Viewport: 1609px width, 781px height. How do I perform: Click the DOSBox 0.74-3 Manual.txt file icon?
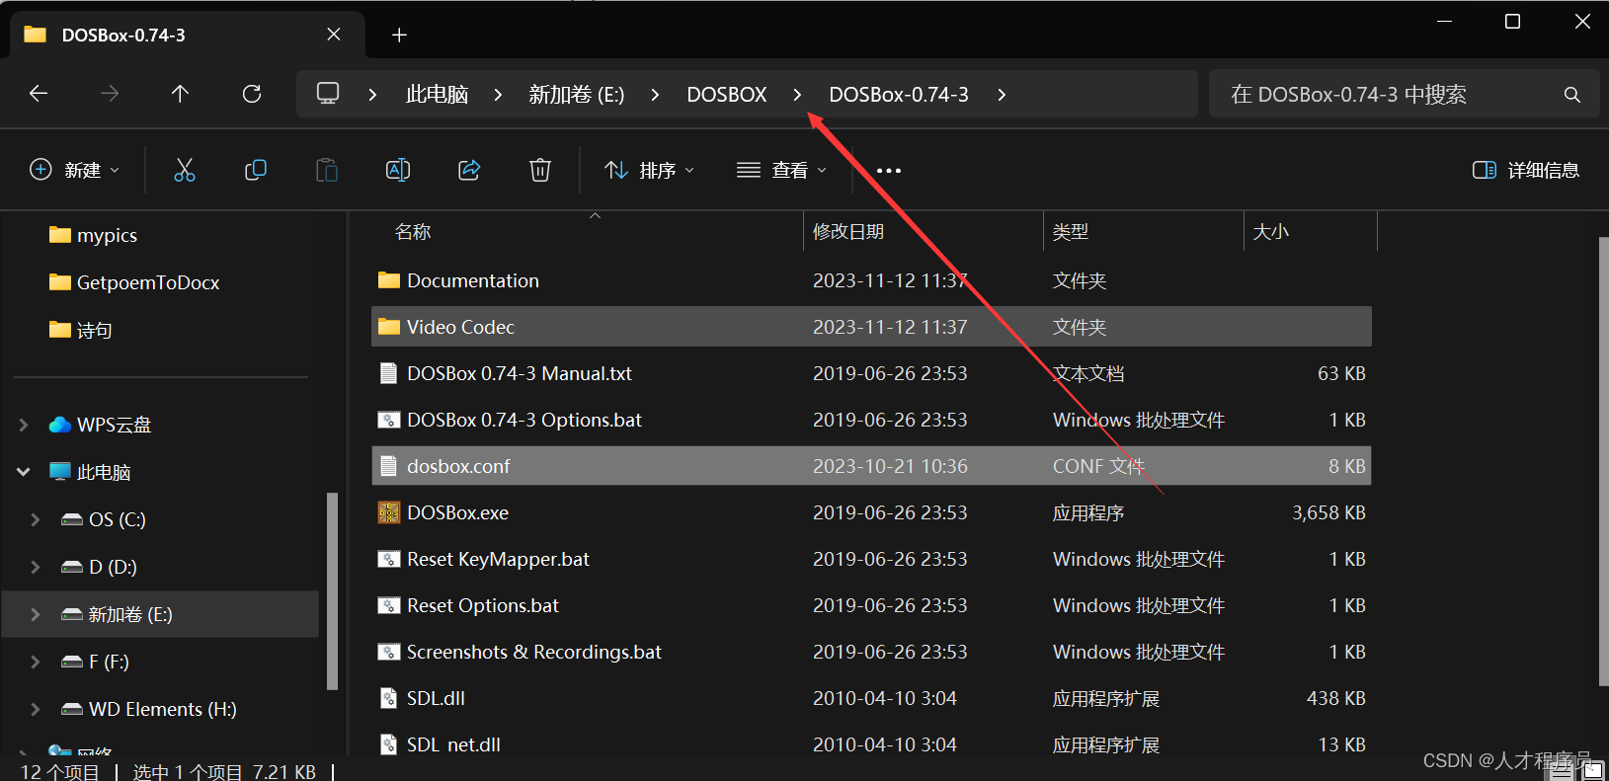[x=389, y=373]
